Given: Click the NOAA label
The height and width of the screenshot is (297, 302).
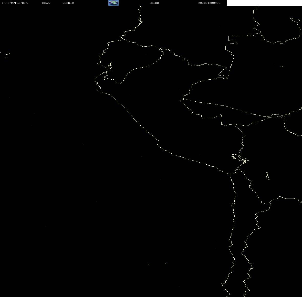Looking at the screenshot, I should (x=46, y=3).
